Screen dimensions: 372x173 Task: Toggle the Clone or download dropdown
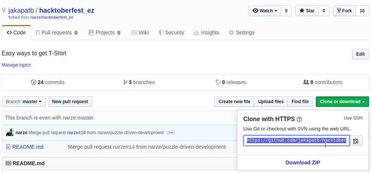tap(342, 102)
